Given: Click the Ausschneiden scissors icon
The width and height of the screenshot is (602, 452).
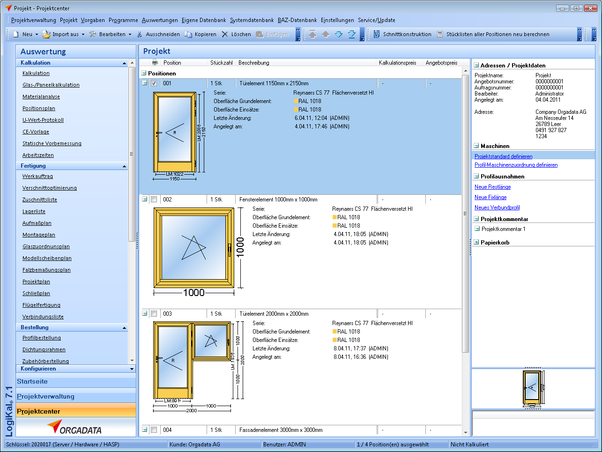Looking at the screenshot, I should click(x=140, y=34).
